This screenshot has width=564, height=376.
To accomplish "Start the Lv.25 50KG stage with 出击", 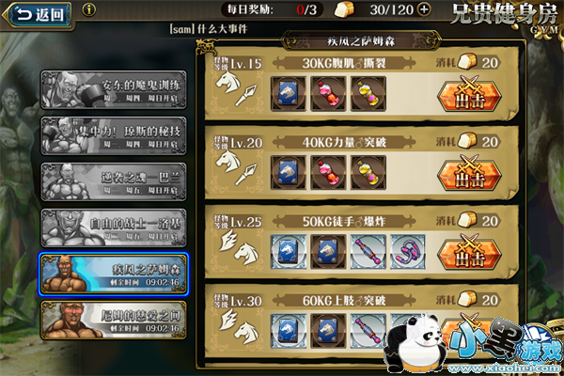I will coord(469,252).
